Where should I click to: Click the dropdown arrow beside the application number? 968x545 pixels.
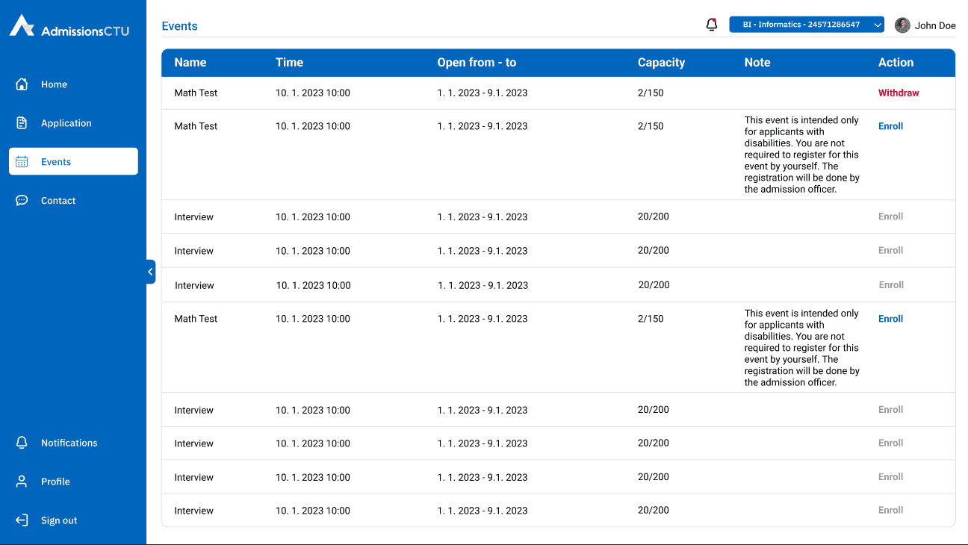(x=878, y=25)
